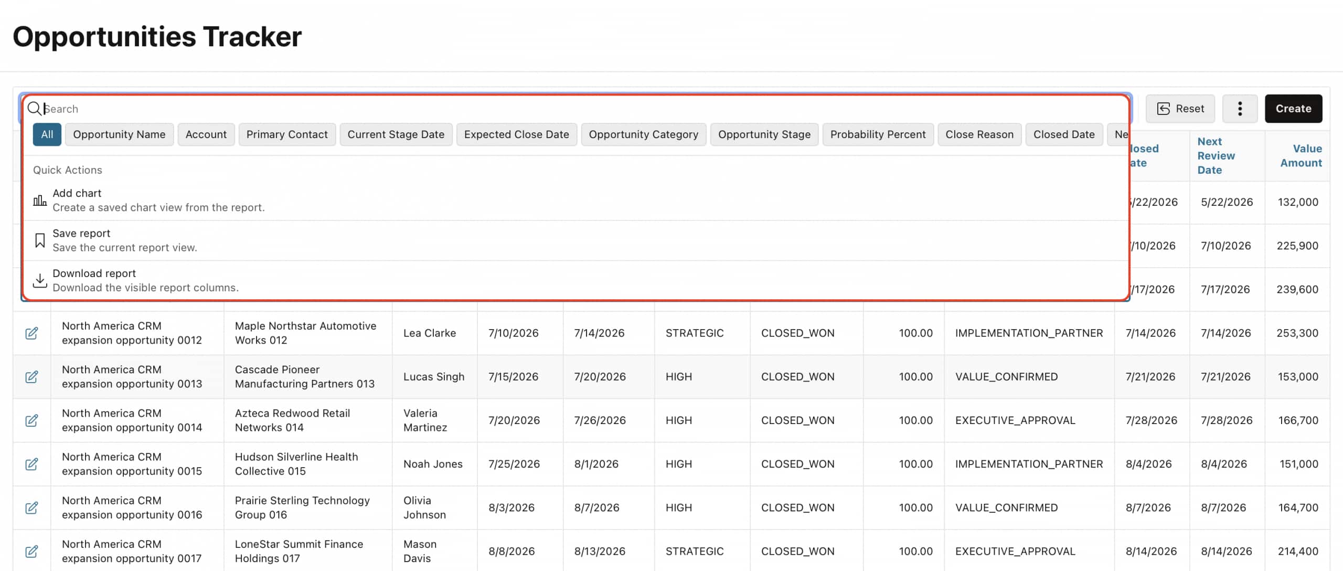Select the Current Stage Date chip
This screenshot has height=571, width=1343.
pos(396,134)
